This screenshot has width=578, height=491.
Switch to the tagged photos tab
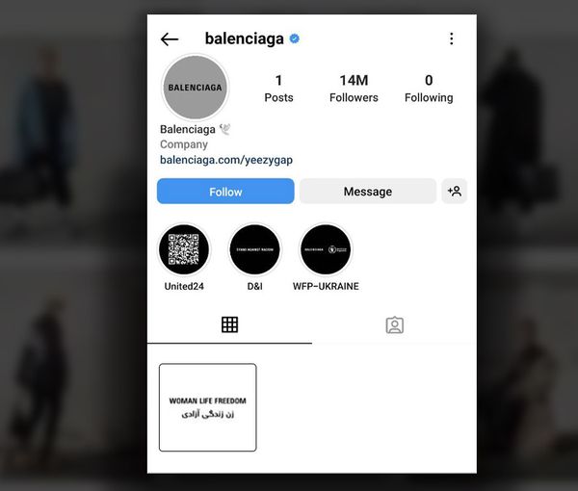click(394, 324)
